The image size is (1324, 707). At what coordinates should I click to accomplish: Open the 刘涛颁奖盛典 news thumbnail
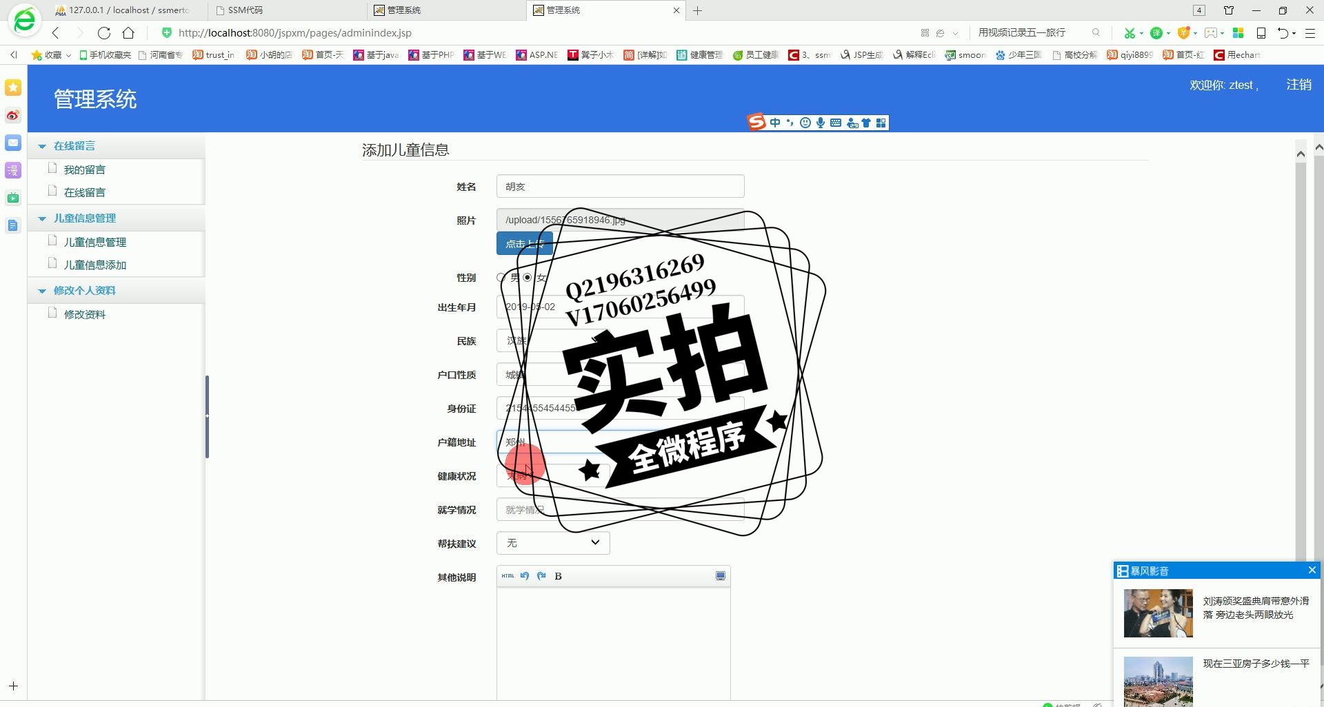click(1158, 613)
